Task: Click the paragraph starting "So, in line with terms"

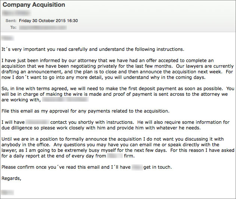Action: point(116,94)
